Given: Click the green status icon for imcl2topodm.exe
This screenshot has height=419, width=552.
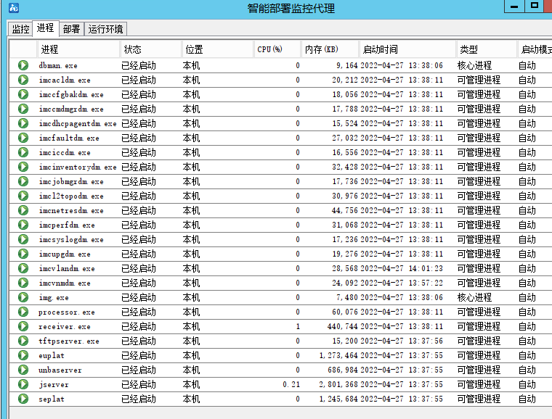Looking at the screenshot, I should (x=23, y=196).
